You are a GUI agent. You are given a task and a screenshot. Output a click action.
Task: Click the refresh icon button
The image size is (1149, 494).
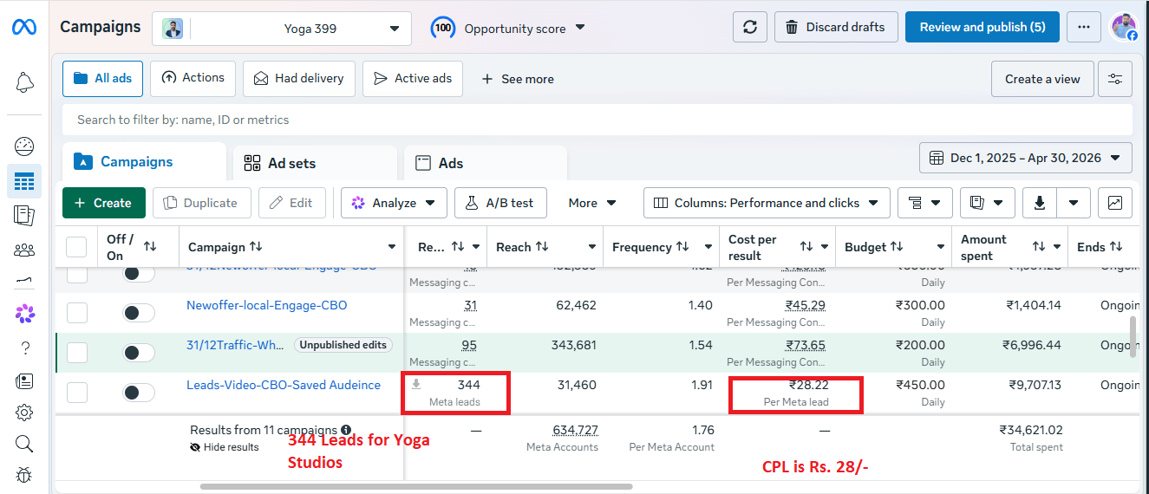[x=749, y=28]
